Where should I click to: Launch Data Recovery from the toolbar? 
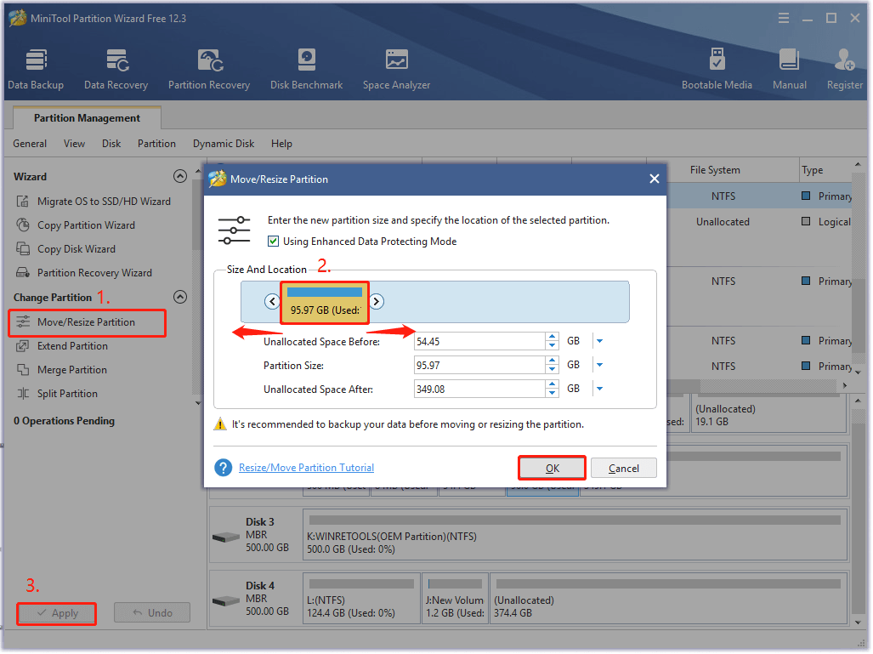(116, 69)
